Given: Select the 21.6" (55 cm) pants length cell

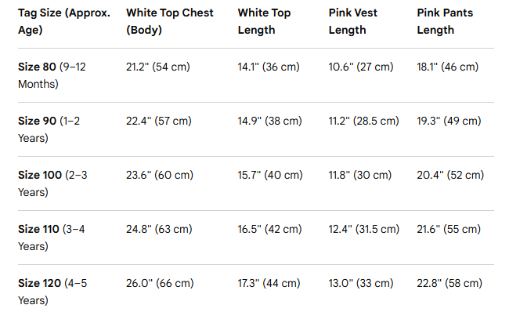Looking at the screenshot, I should tap(449, 229).
